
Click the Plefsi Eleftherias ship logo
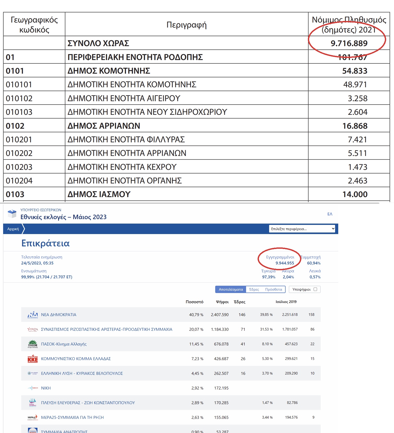pos(33,403)
